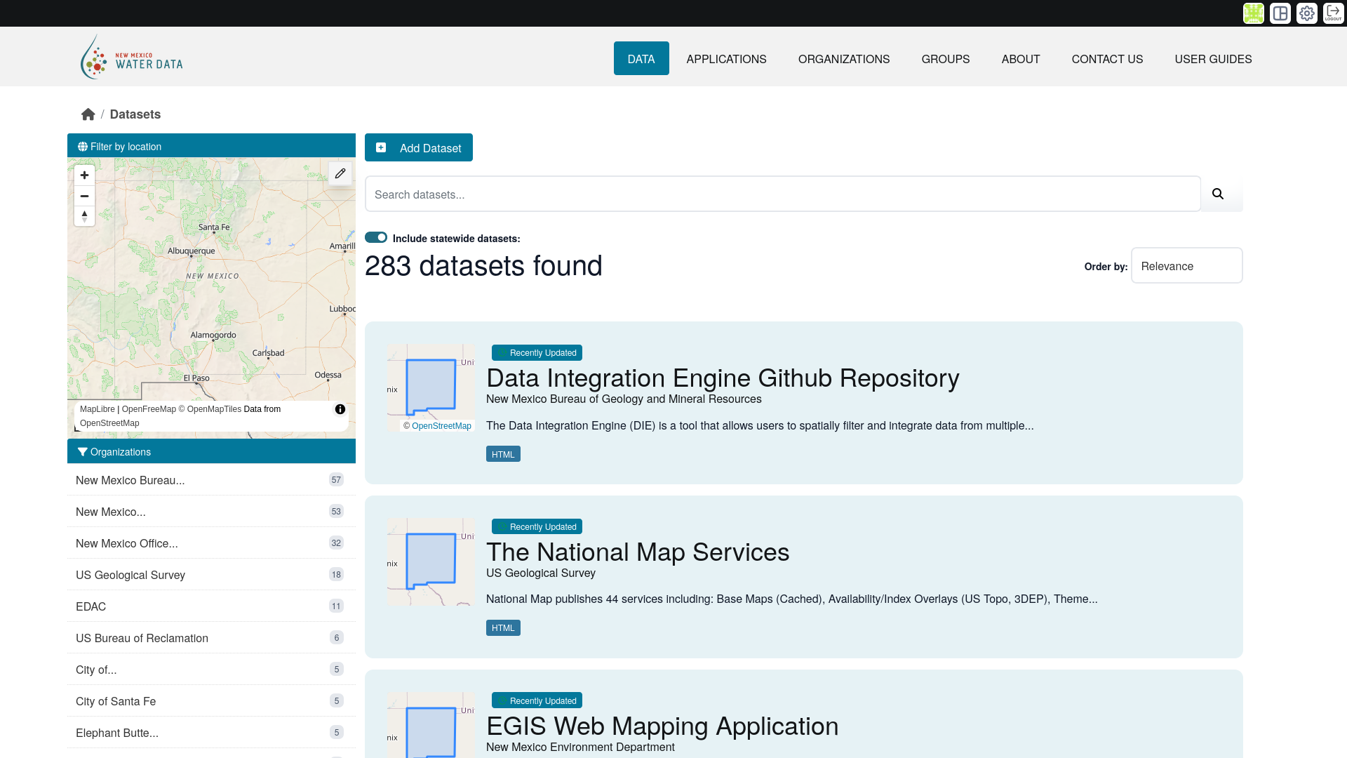Viewport: 1347px width, 758px height.
Task: Click National Map Services map thumbnail
Action: point(431,561)
